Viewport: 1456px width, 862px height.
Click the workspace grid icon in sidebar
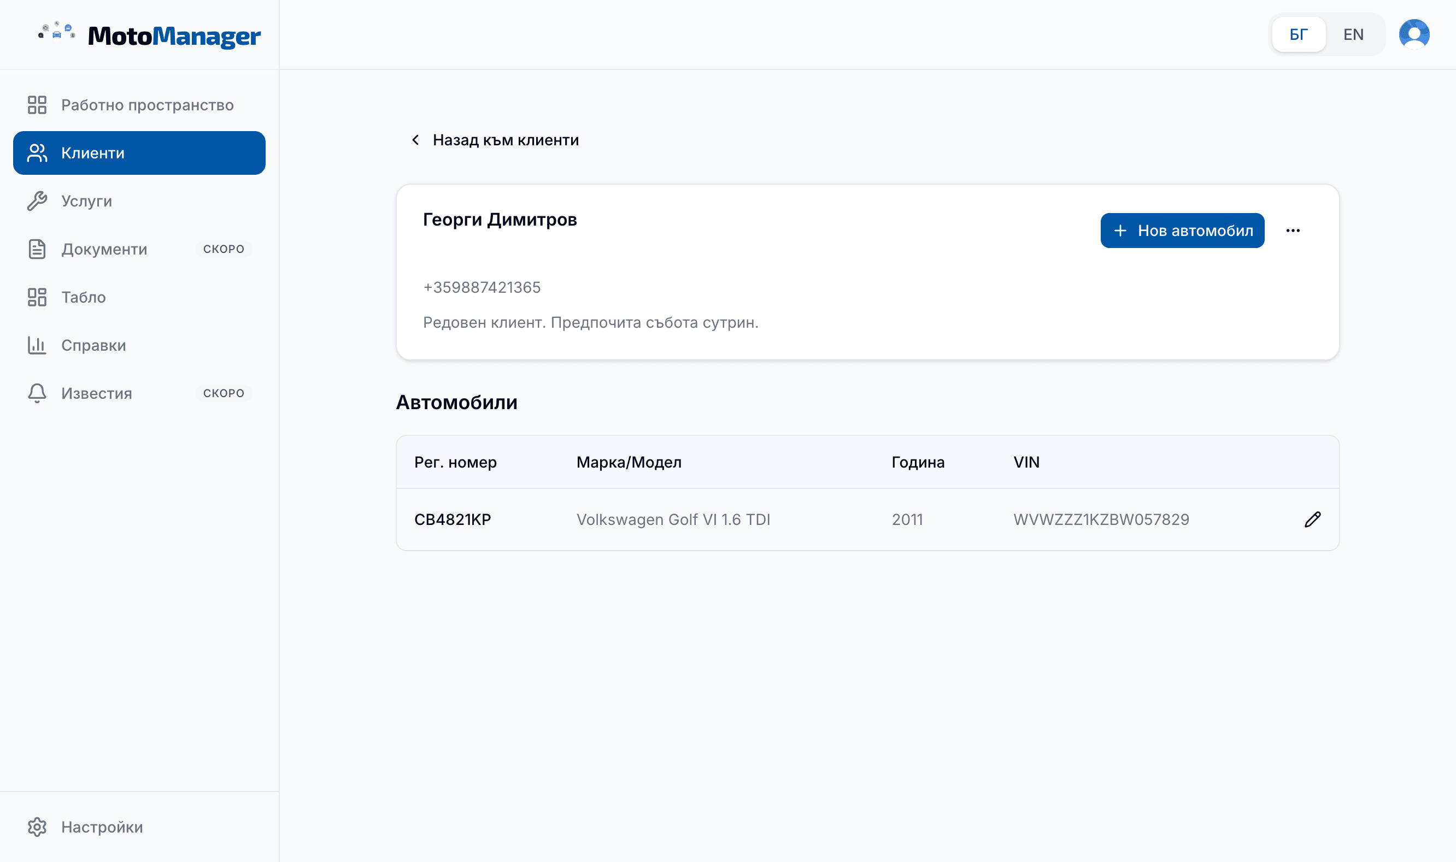37,105
